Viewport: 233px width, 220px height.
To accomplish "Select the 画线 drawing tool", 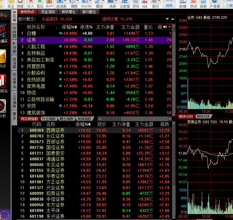I will click(x=98, y=4).
